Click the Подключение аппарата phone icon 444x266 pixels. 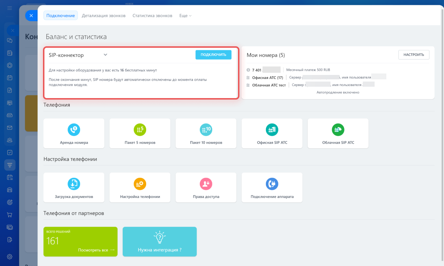[x=272, y=184]
